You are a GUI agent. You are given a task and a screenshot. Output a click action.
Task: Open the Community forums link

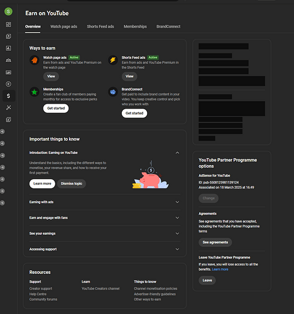(x=43, y=300)
